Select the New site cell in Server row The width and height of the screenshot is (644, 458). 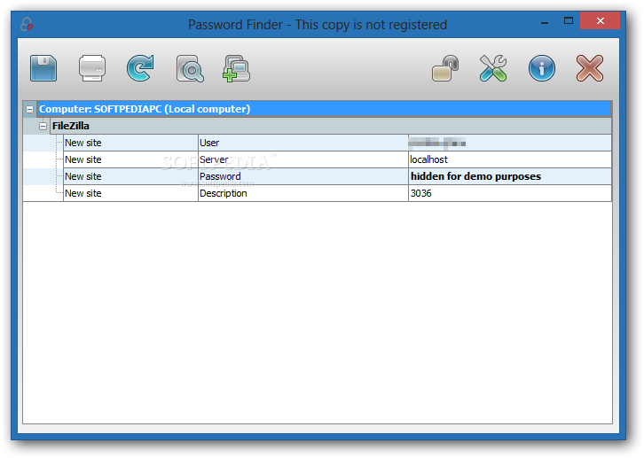click(x=130, y=159)
